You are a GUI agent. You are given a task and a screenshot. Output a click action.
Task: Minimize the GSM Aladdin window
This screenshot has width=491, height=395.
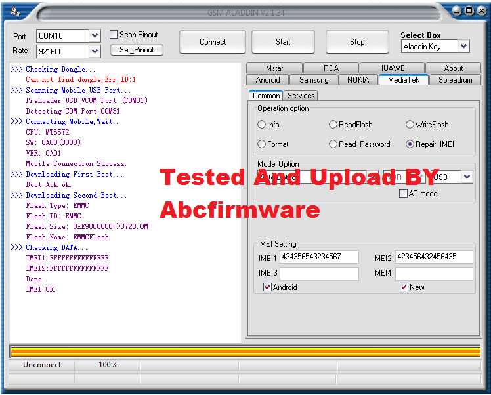click(x=457, y=11)
